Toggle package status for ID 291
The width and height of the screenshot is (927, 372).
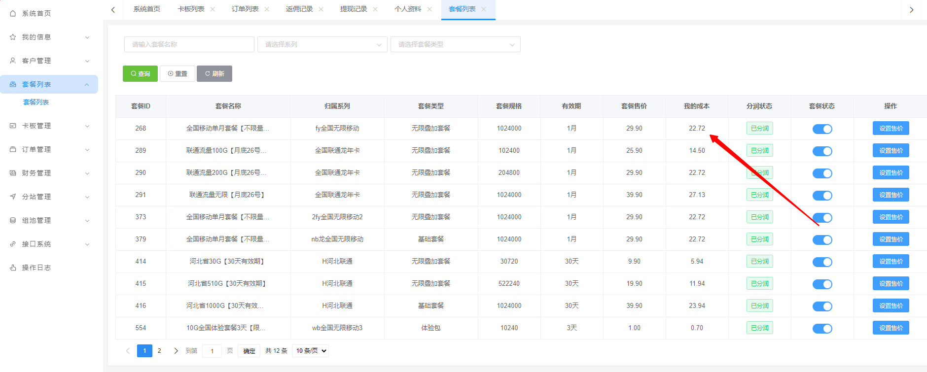click(822, 195)
